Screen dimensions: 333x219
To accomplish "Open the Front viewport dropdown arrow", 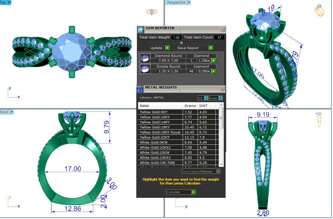I will pyautogui.click(x=12, y=112).
